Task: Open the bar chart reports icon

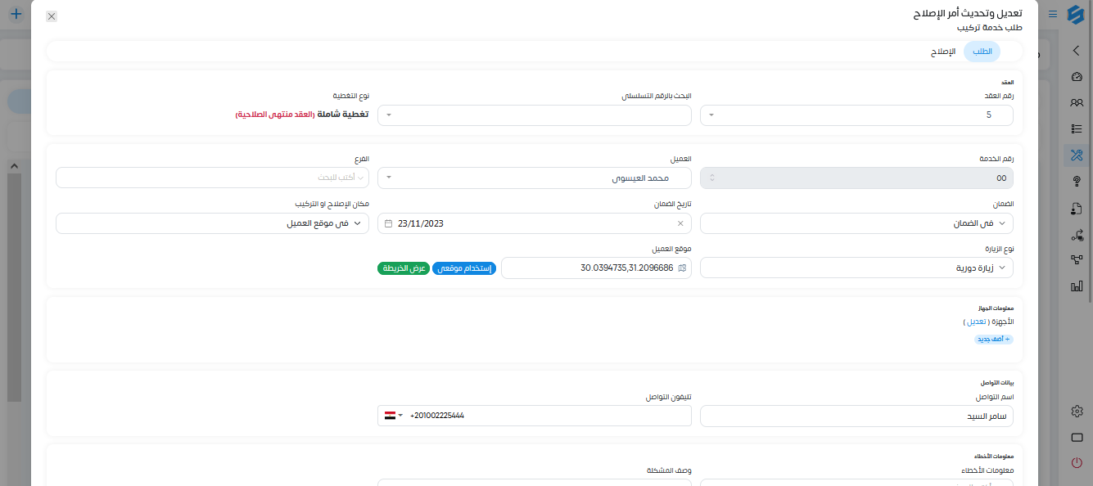Action: tap(1077, 286)
